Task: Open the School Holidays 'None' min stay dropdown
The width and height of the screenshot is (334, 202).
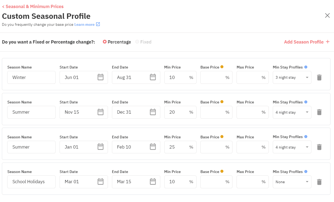Action: [x=292, y=182]
